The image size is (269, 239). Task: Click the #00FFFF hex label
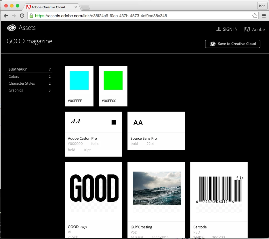tap(75, 101)
